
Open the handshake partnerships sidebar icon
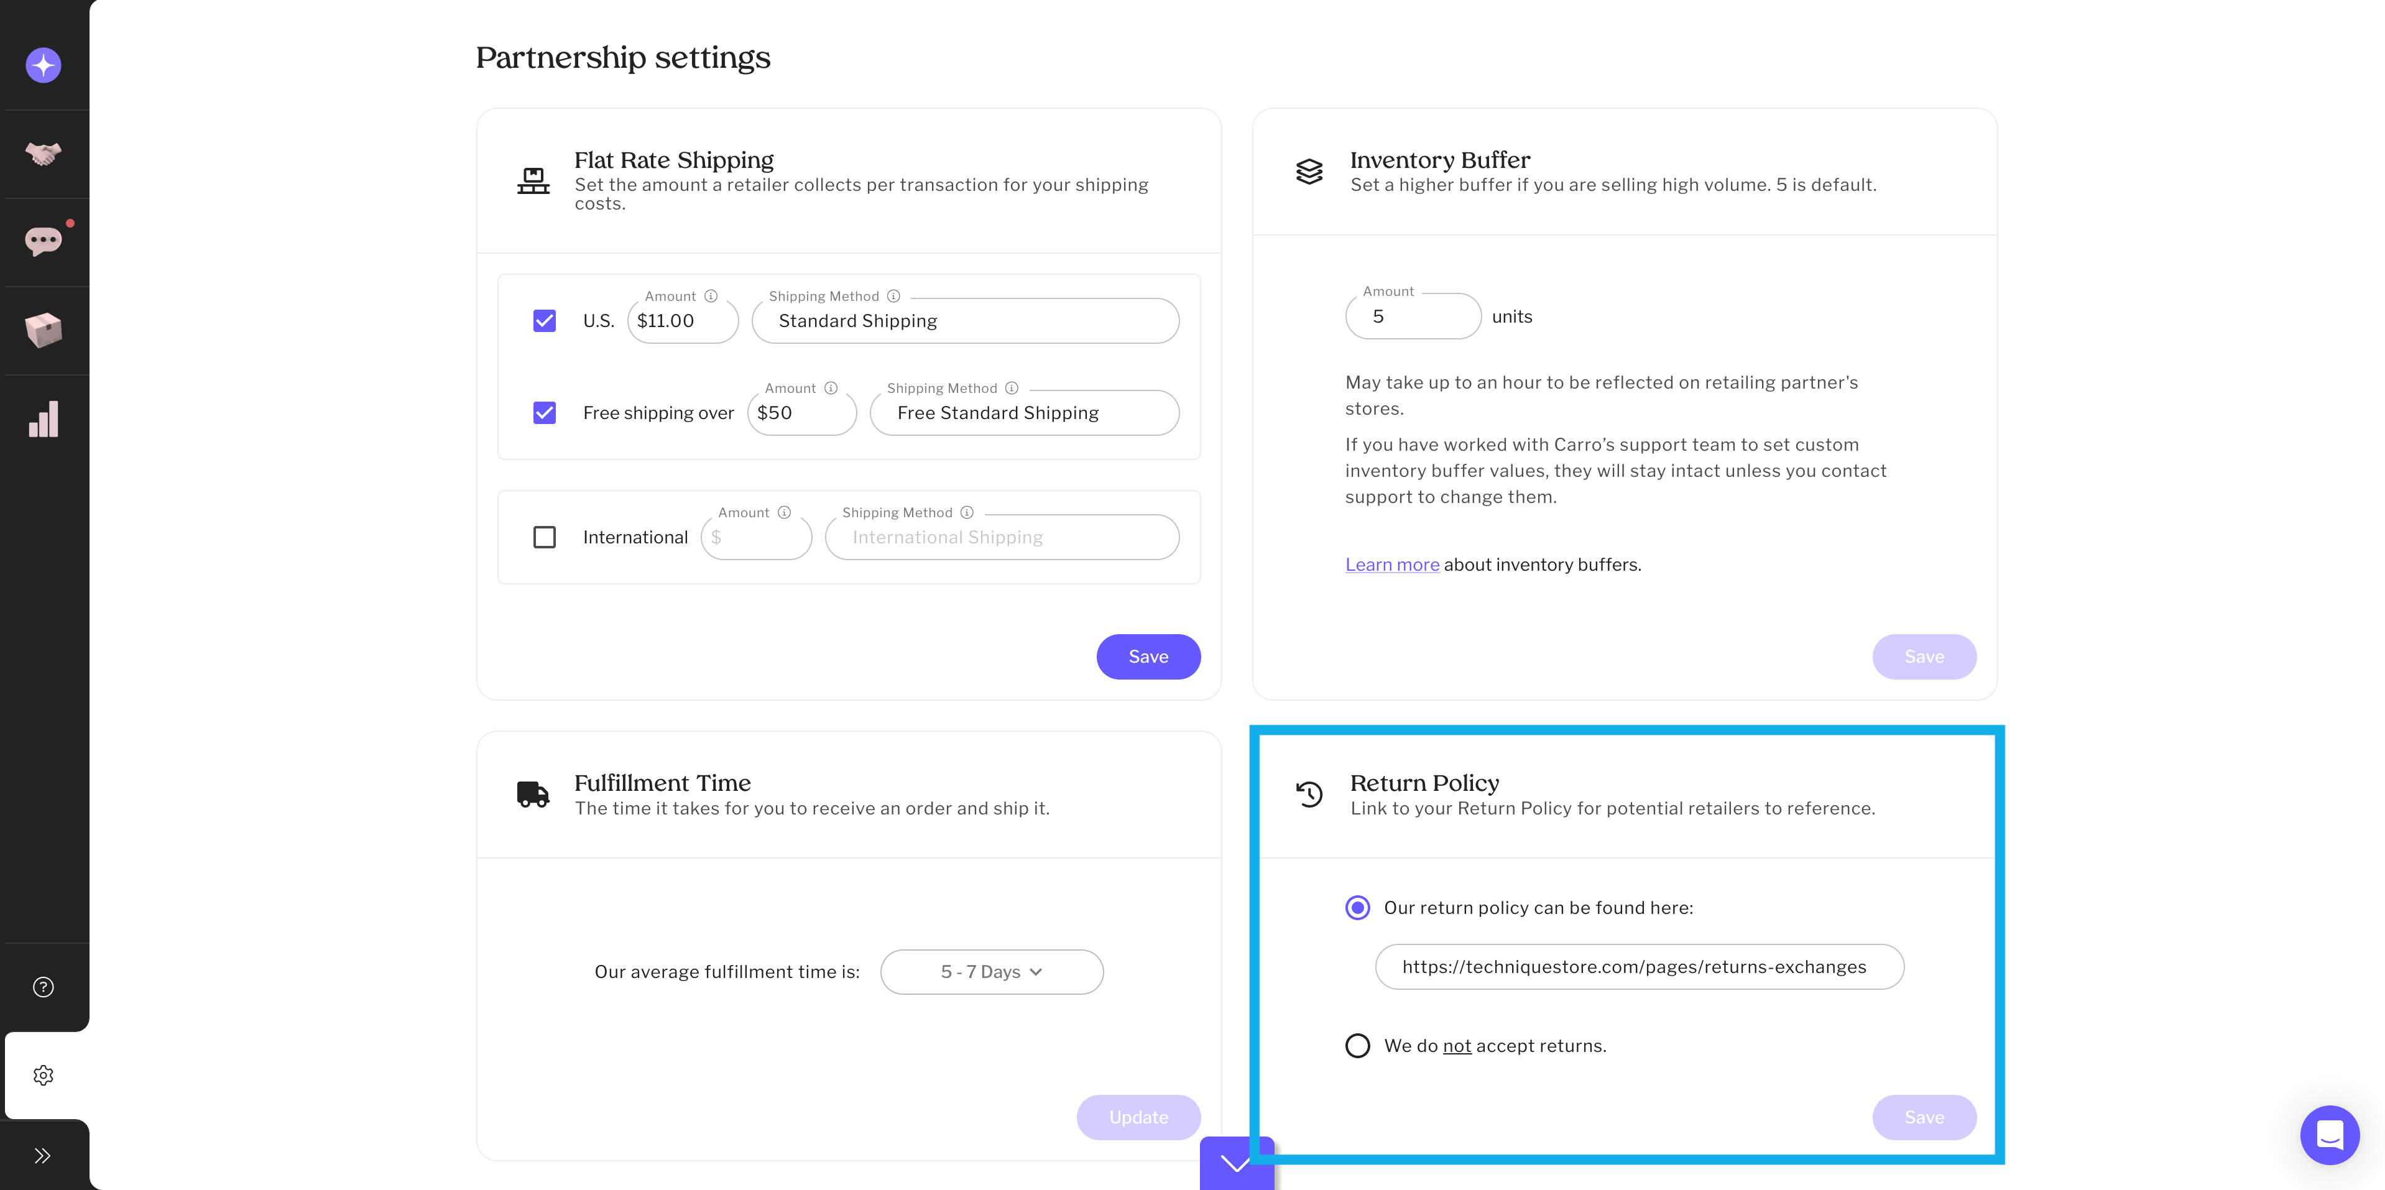(44, 153)
